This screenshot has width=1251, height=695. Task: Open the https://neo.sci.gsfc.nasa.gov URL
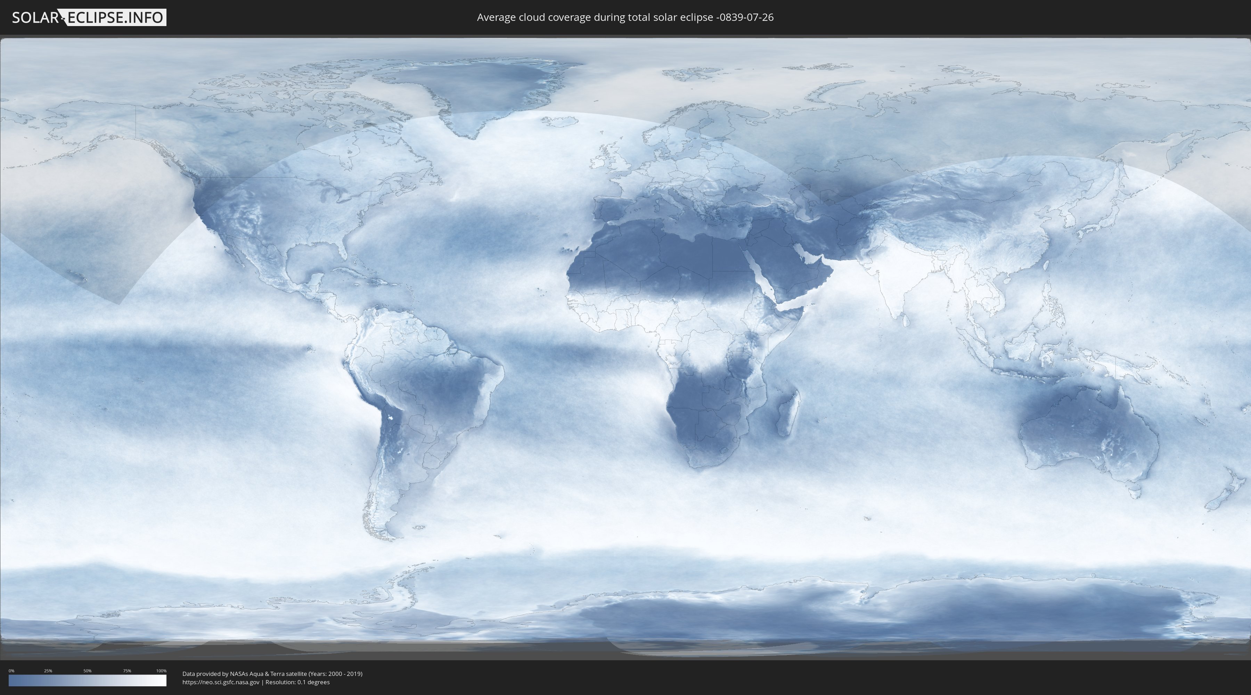[x=221, y=682]
